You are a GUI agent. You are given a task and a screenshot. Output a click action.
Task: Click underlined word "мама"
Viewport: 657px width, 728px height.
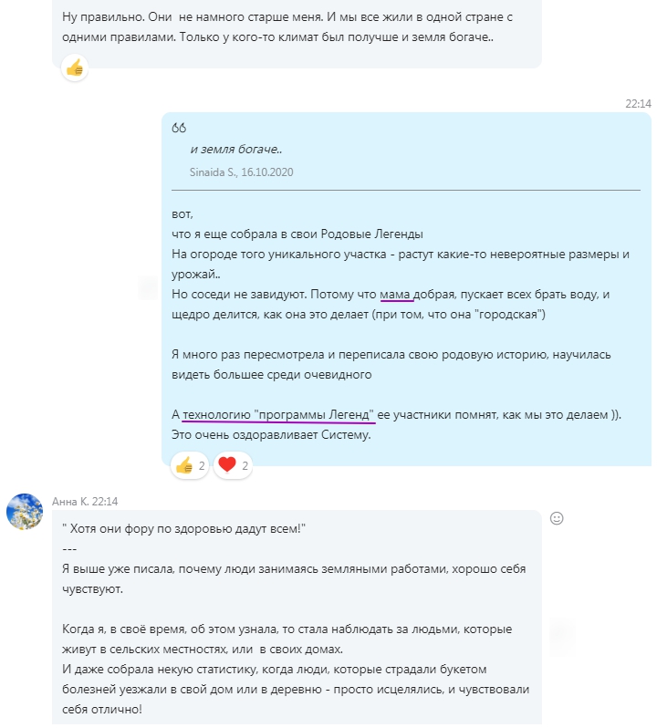coord(395,295)
